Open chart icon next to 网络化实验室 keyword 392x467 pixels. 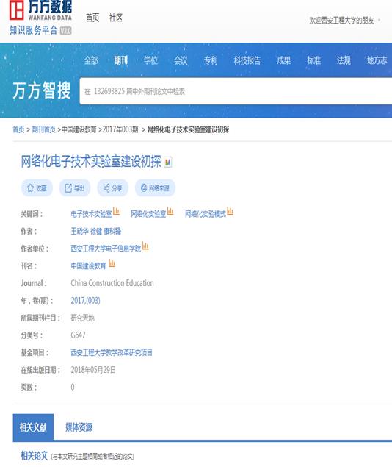(170, 212)
